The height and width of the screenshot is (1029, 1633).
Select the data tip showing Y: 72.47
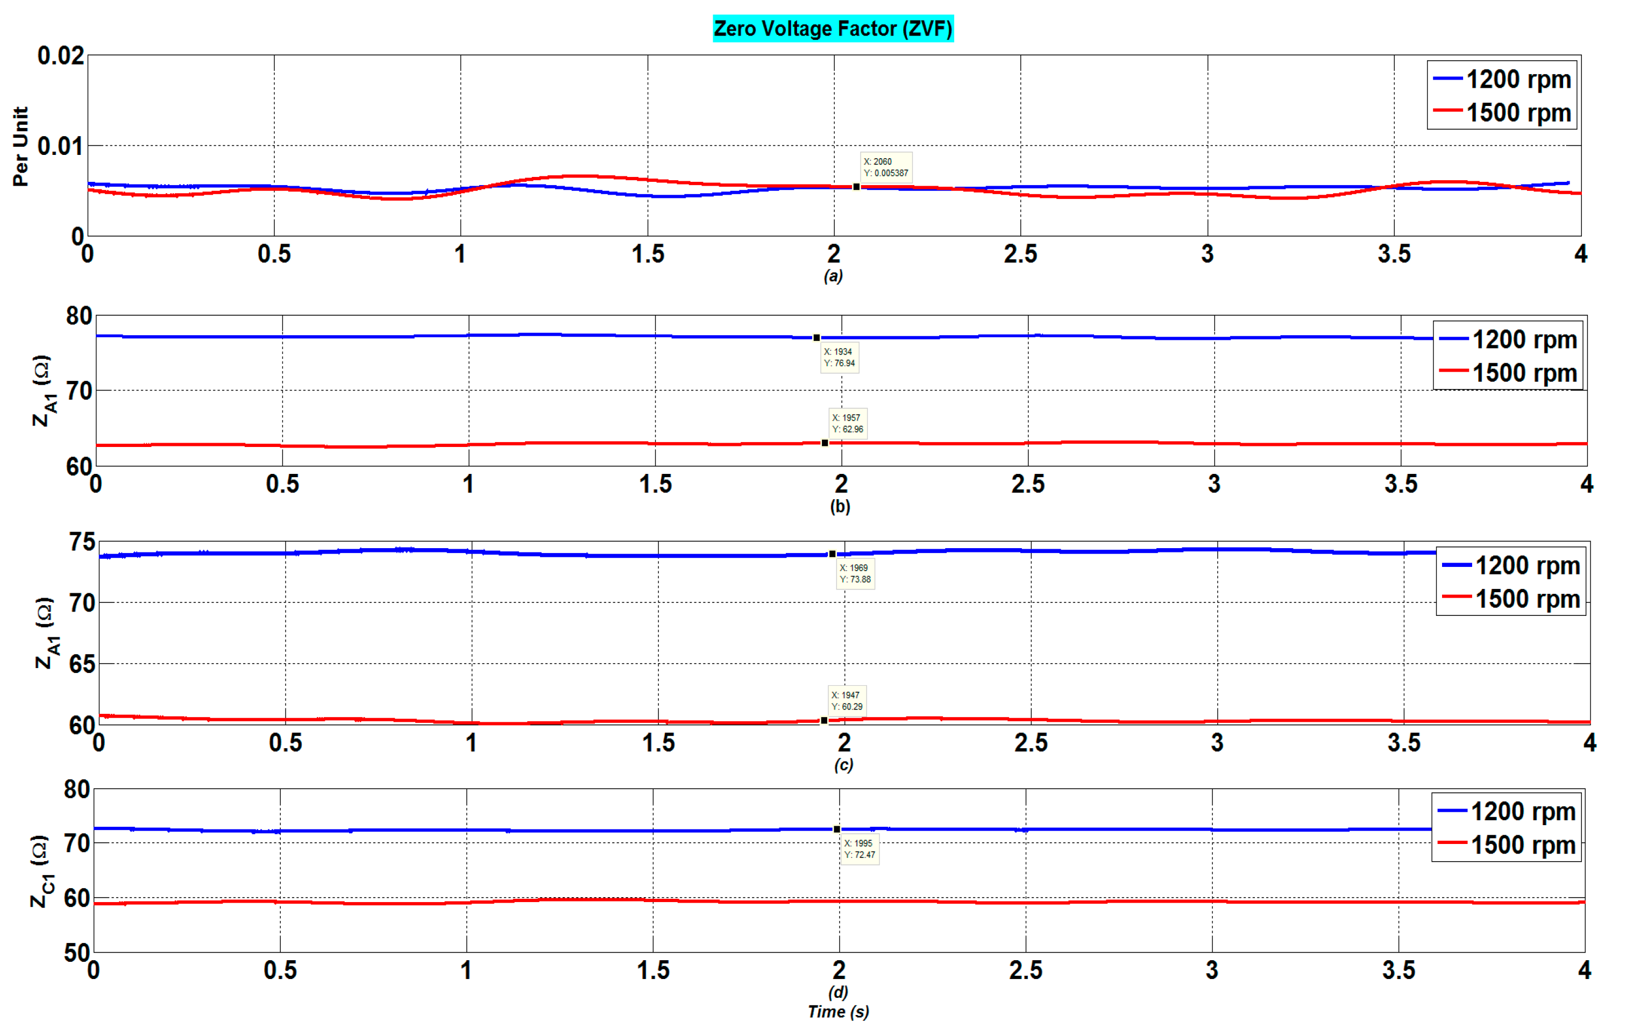click(x=859, y=849)
